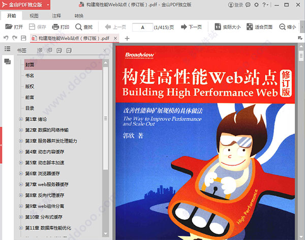Jump to the 版权 bookmark
The image size is (305, 240).
tap(29, 86)
